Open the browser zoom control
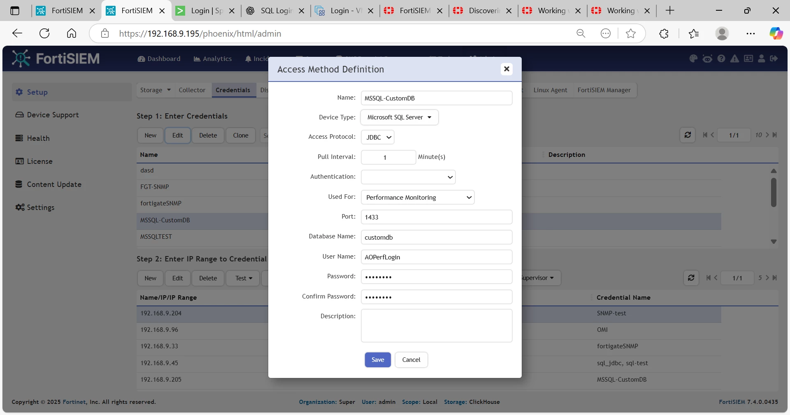 (581, 33)
